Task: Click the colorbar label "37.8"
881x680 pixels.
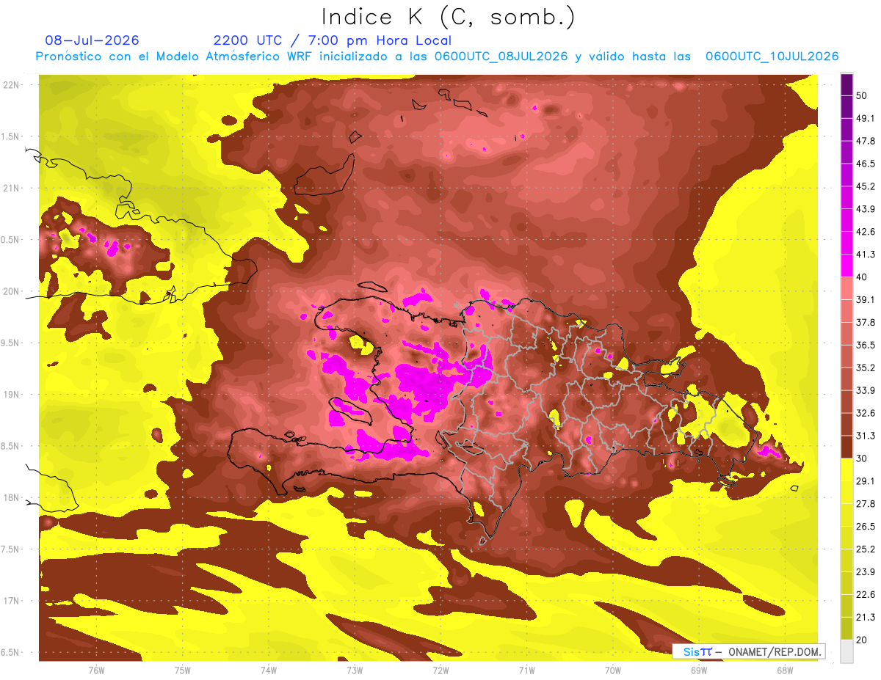Action: [865, 323]
